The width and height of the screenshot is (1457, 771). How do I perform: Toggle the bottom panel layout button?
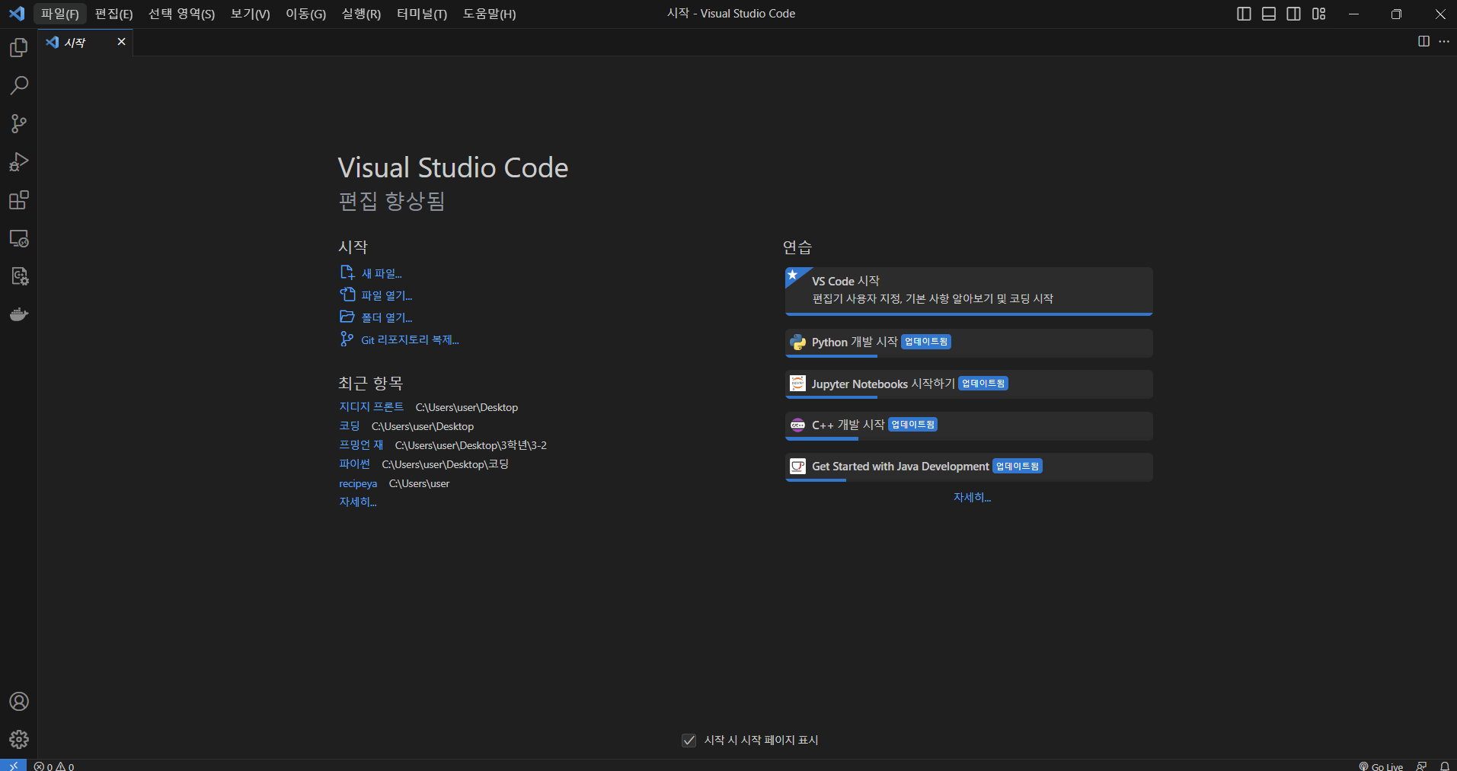[x=1269, y=14]
